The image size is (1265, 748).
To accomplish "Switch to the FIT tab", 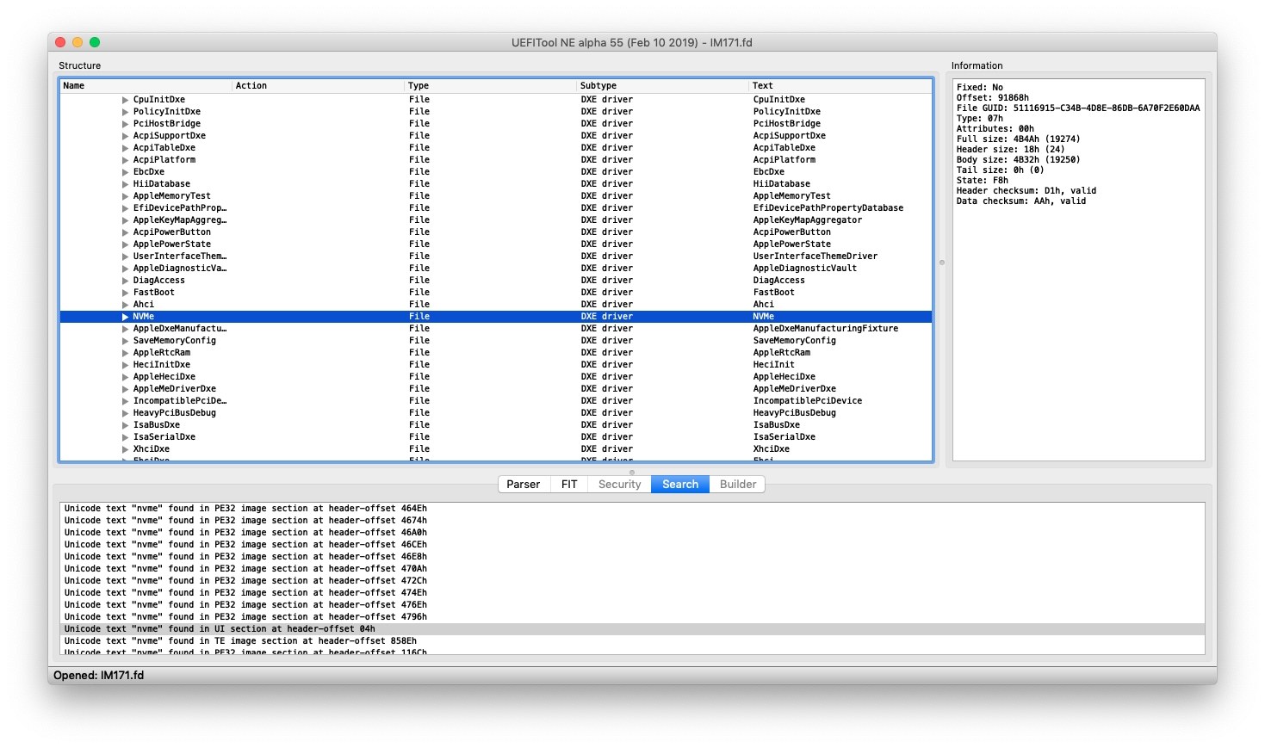I will 568,484.
